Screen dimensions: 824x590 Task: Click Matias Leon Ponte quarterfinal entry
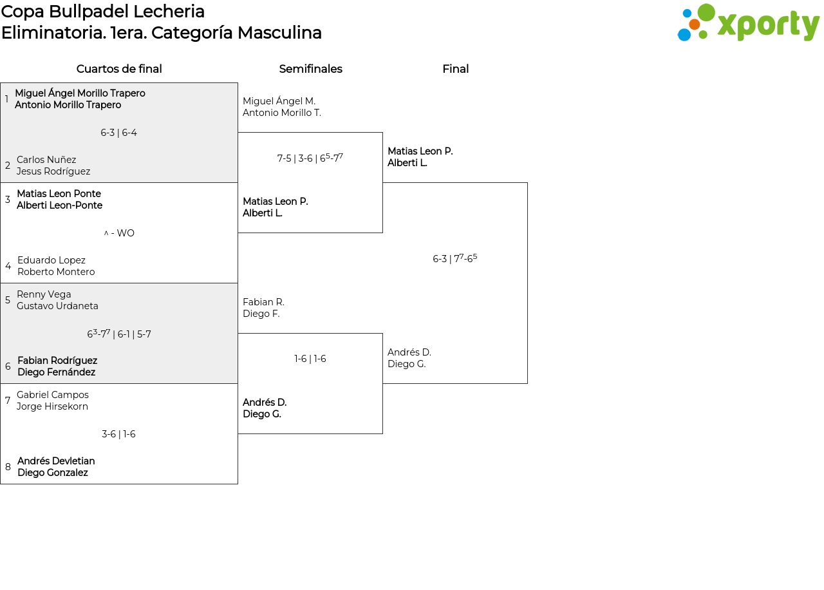tap(59, 200)
